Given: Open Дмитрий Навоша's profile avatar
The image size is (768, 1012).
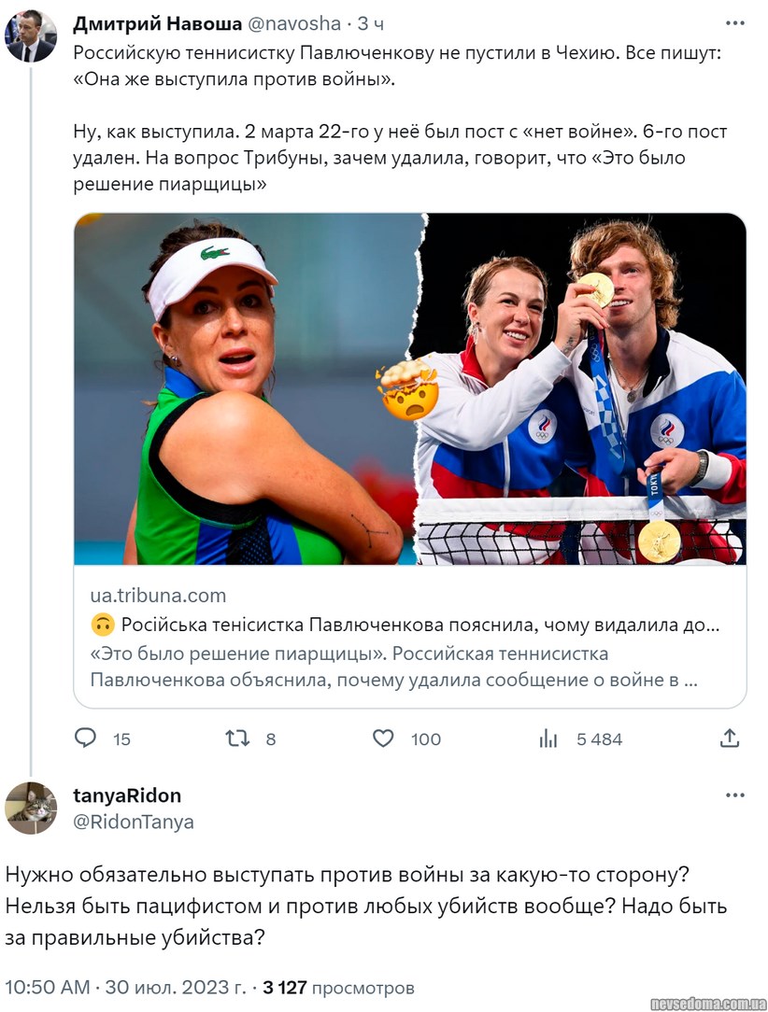Looking at the screenshot, I should pyautogui.click(x=31, y=35).
